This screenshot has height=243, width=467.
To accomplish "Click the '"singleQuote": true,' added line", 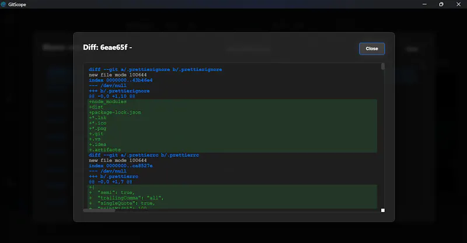I will point(232,203).
